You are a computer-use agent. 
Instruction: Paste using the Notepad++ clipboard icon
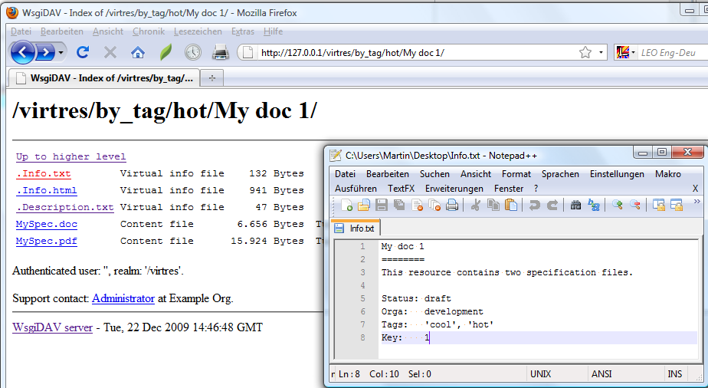pyautogui.click(x=510, y=205)
